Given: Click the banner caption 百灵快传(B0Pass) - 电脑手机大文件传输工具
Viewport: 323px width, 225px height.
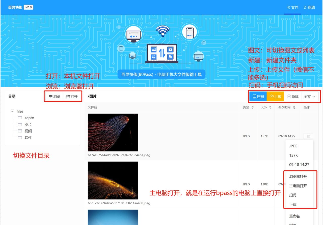Looking at the screenshot, I should pyautogui.click(x=161, y=75).
